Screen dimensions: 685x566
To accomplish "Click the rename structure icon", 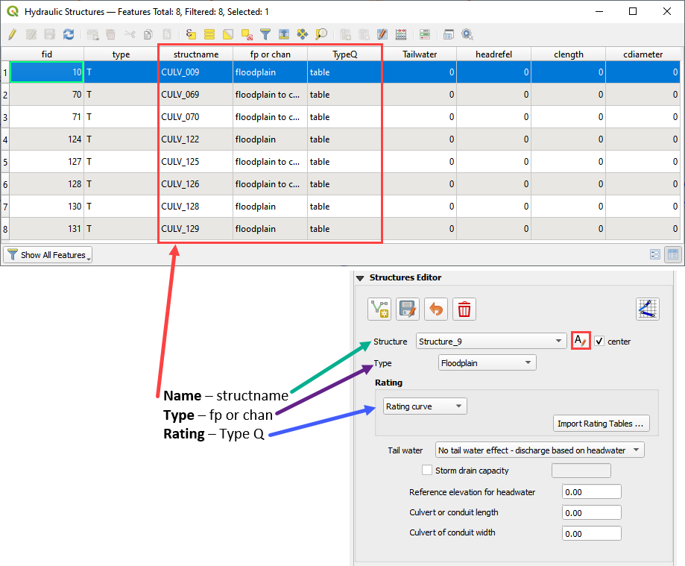I will 581,341.
